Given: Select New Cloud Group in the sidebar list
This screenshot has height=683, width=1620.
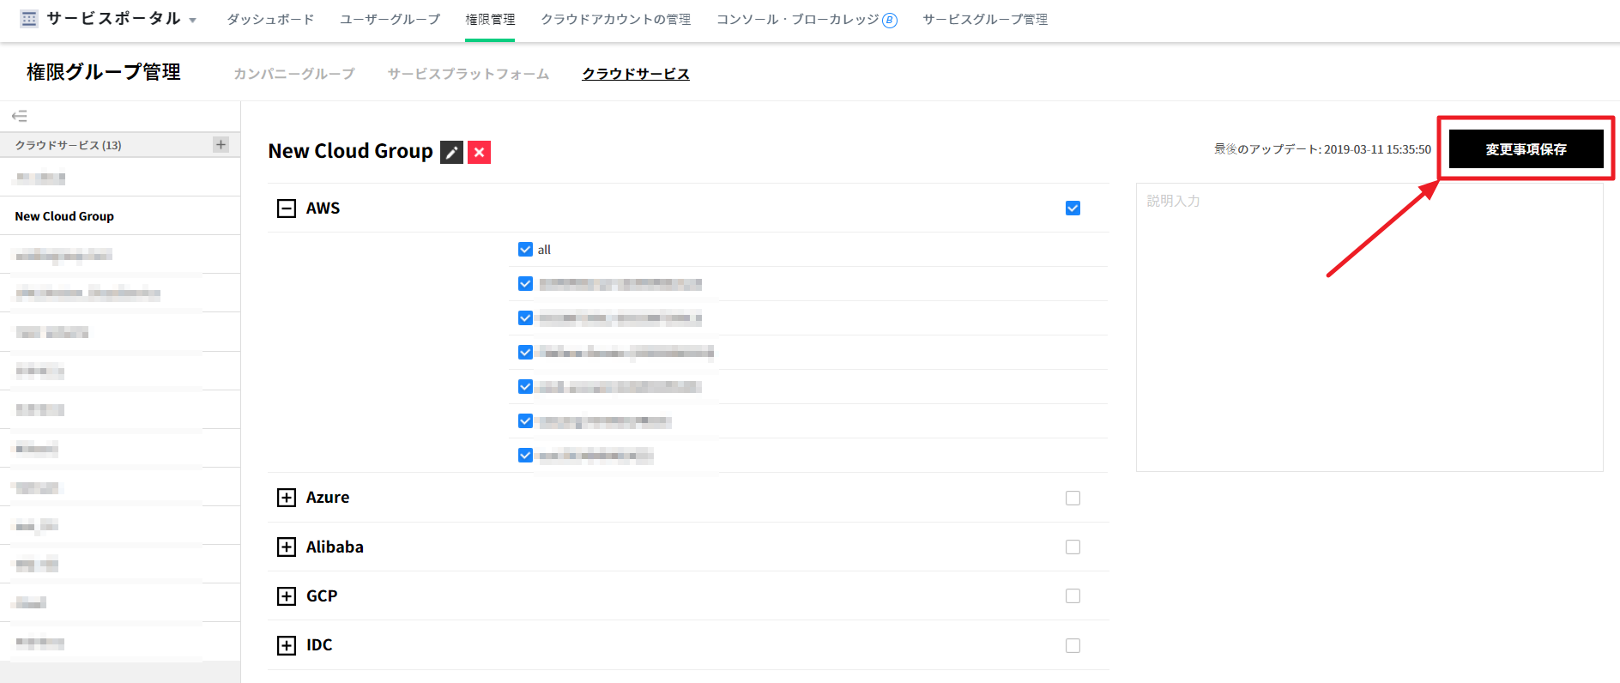Looking at the screenshot, I should point(64,216).
